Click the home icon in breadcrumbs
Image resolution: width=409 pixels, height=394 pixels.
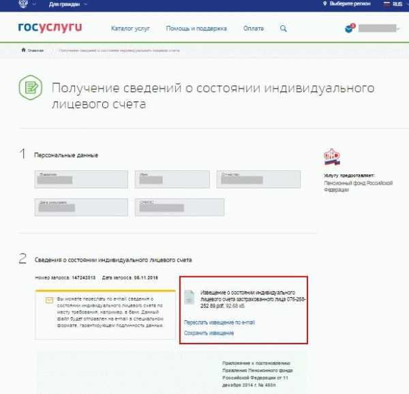pyautogui.click(x=23, y=50)
